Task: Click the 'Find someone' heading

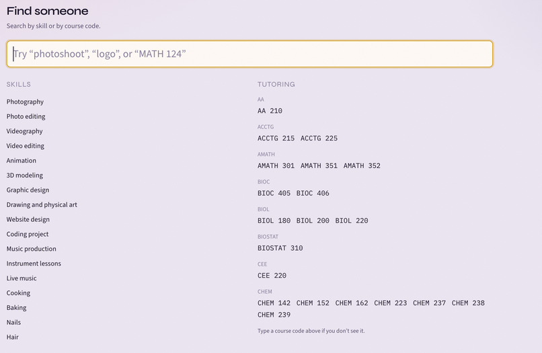Action: (x=47, y=11)
